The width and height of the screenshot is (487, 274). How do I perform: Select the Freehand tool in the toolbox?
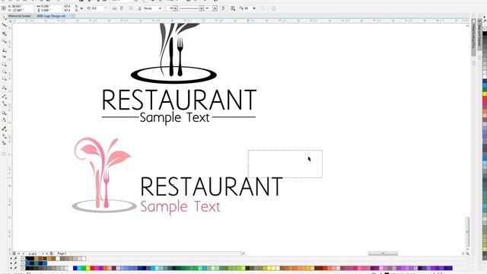[5, 49]
